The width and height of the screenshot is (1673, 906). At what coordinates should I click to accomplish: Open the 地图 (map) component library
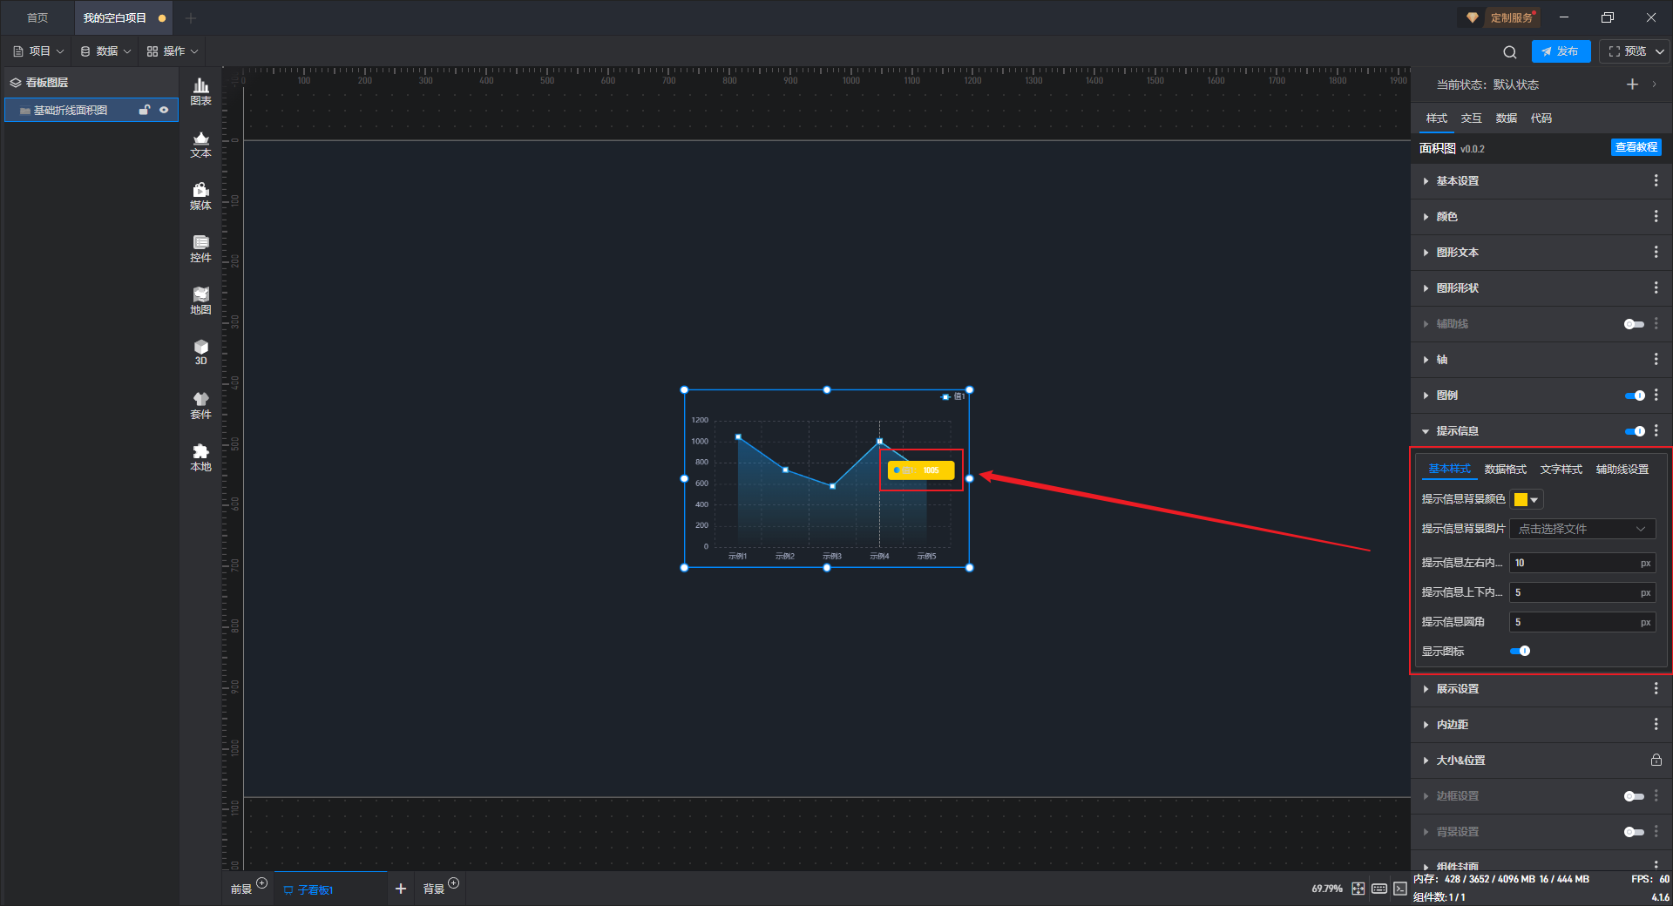click(x=200, y=301)
